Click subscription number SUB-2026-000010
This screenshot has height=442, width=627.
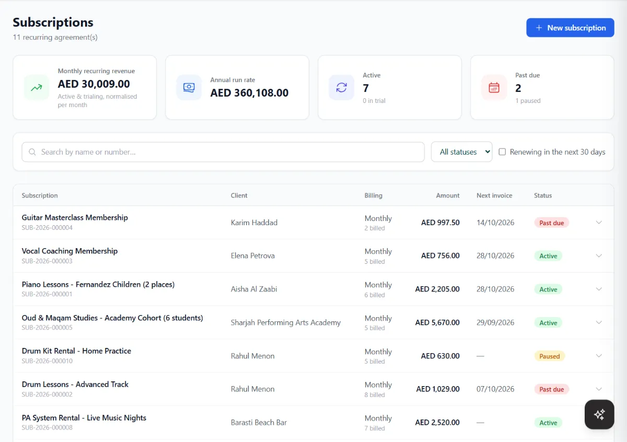click(x=47, y=361)
